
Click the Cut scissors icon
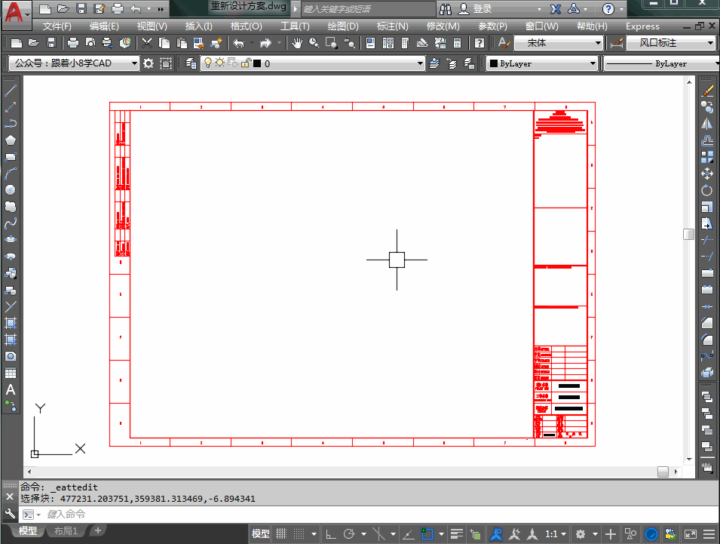pyautogui.click(x=147, y=43)
